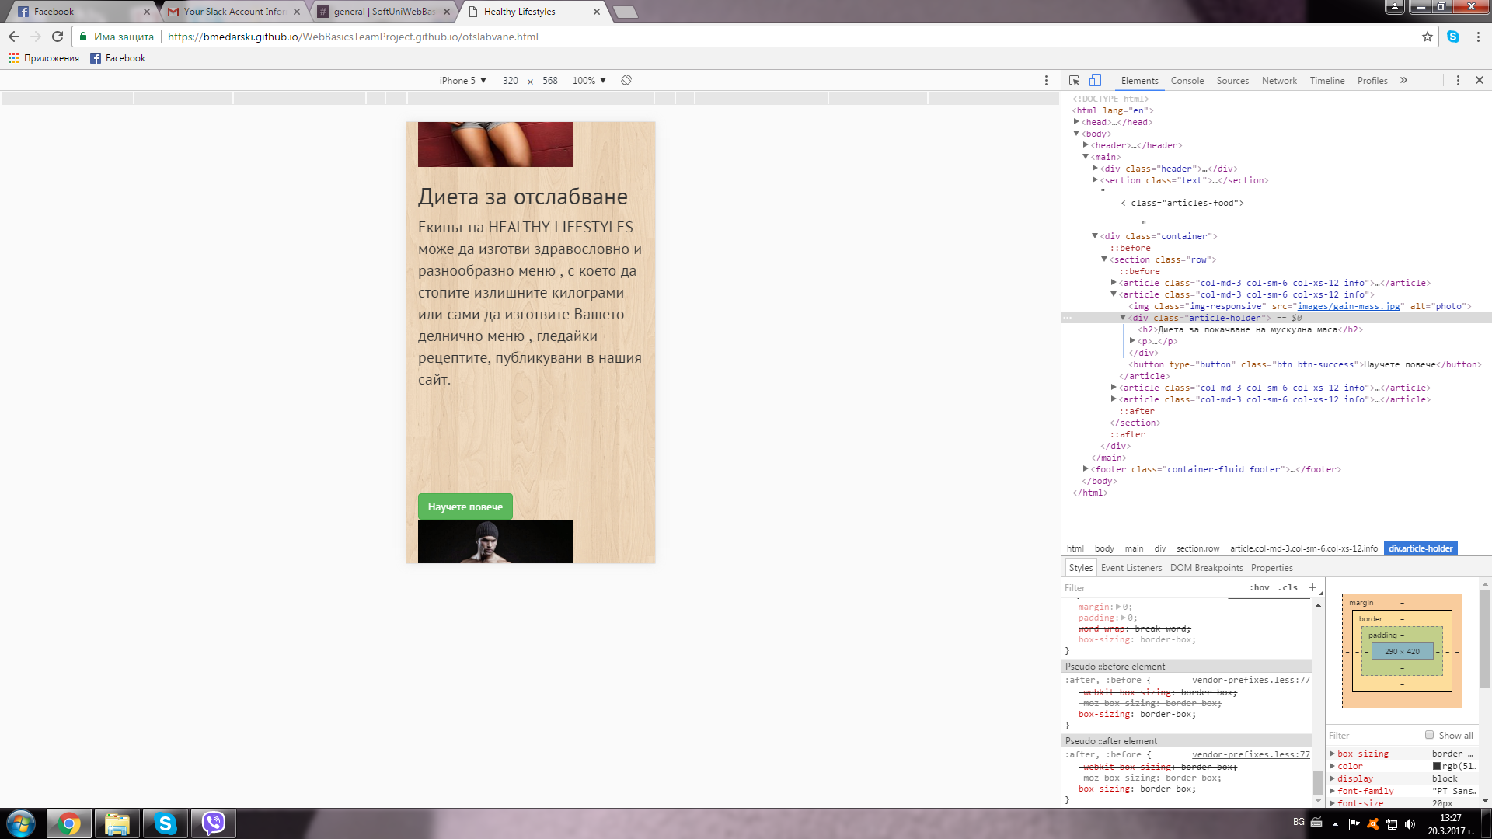Close the DevTools panel

(1480, 80)
